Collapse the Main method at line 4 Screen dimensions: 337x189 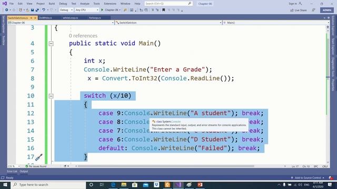[51, 44]
